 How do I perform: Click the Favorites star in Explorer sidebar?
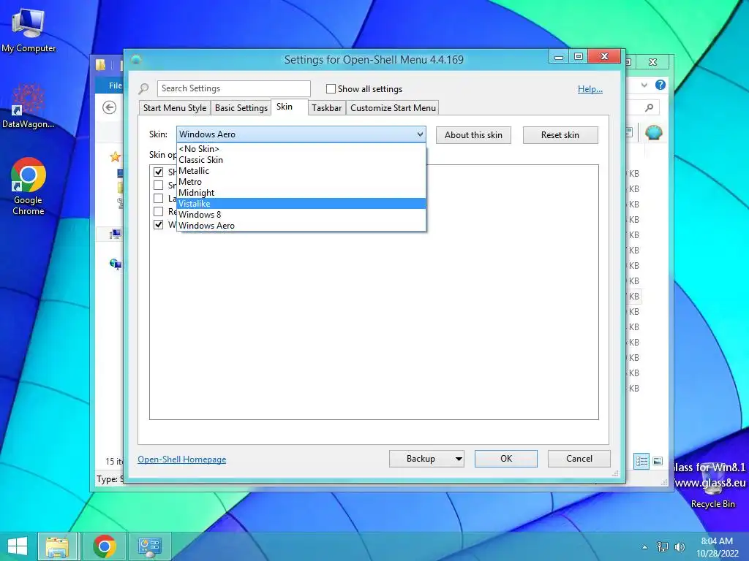click(x=115, y=156)
